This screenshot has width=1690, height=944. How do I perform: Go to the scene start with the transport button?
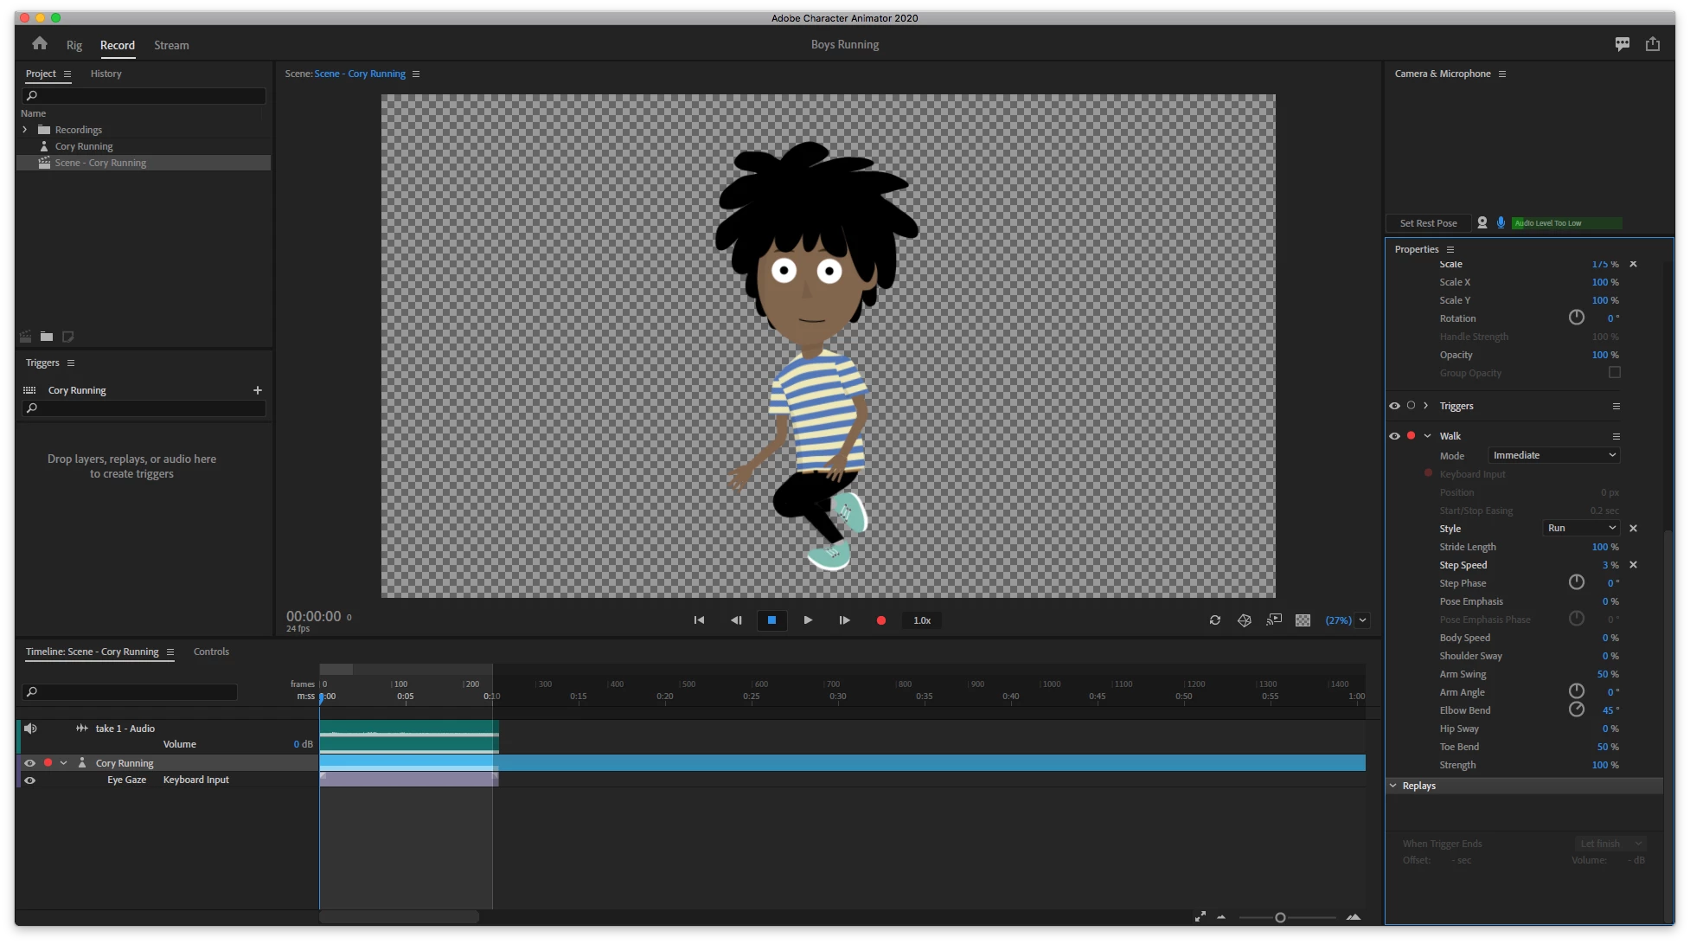(699, 620)
